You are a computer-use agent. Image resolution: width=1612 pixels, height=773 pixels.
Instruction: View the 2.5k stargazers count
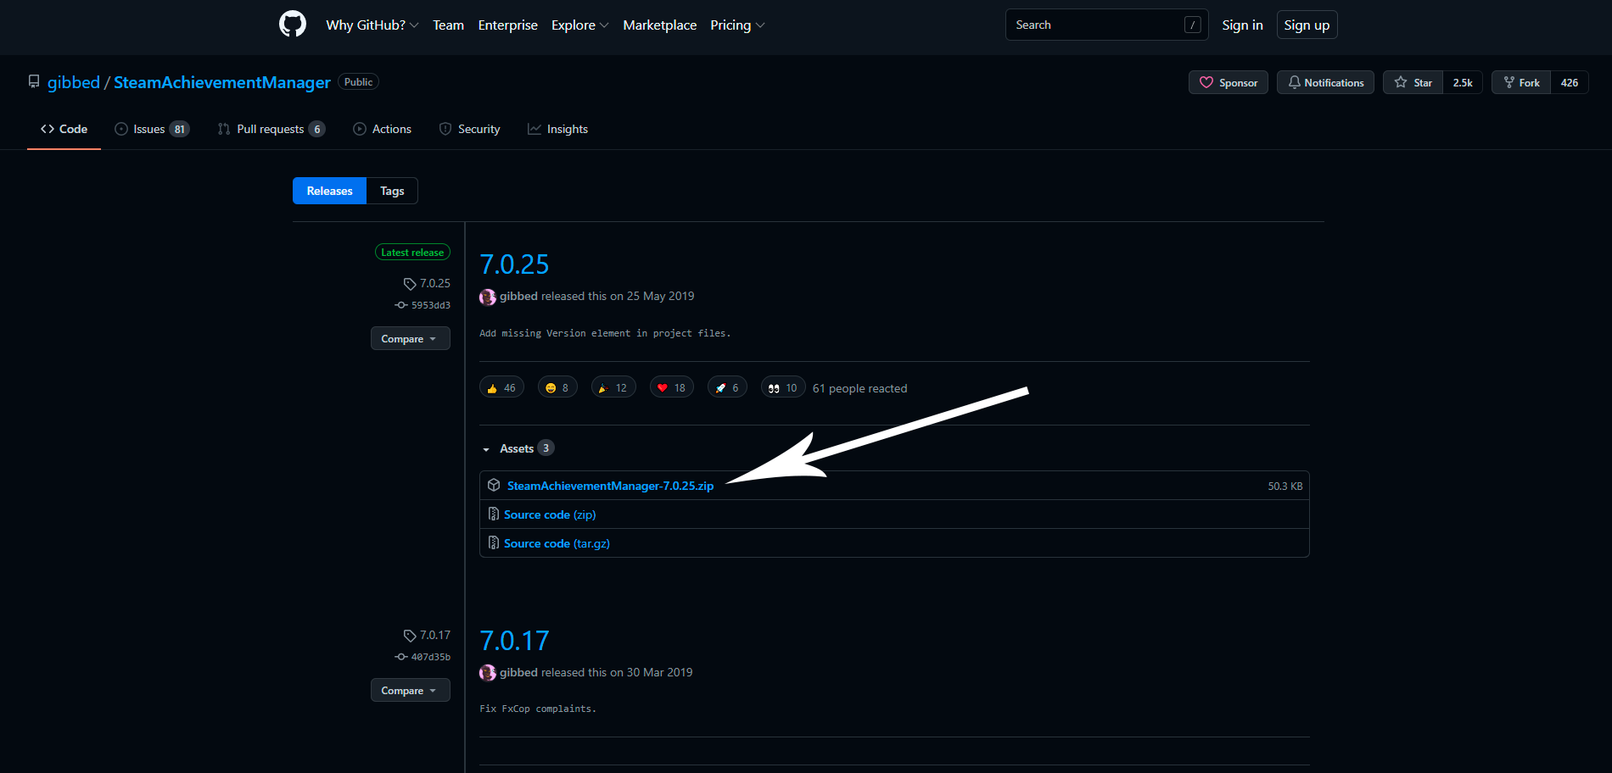coord(1463,82)
